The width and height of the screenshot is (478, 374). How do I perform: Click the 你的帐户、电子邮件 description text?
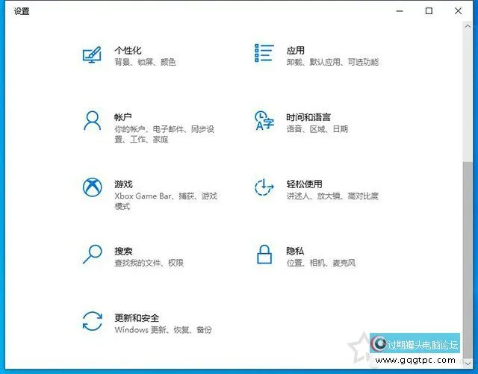pyautogui.click(x=164, y=134)
